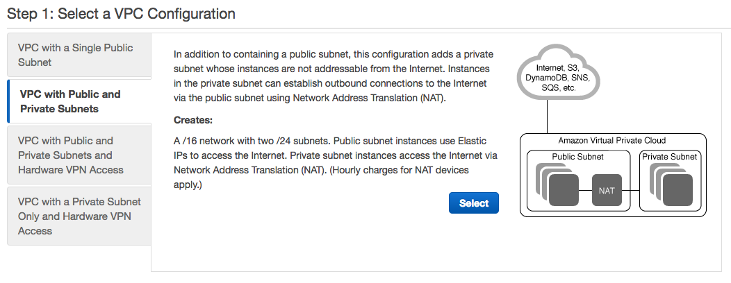The image size is (731, 283).
Task: Choose Public and Private Subnets with Hardware VPN tab
Action: (79, 155)
